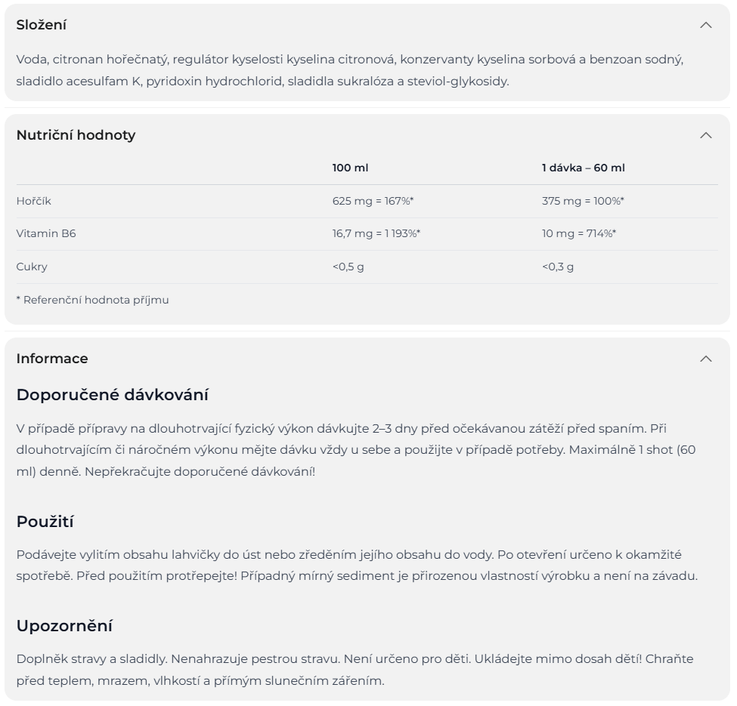
Task: Click the 16,7 mg = 1 193% value
Action: pos(376,233)
